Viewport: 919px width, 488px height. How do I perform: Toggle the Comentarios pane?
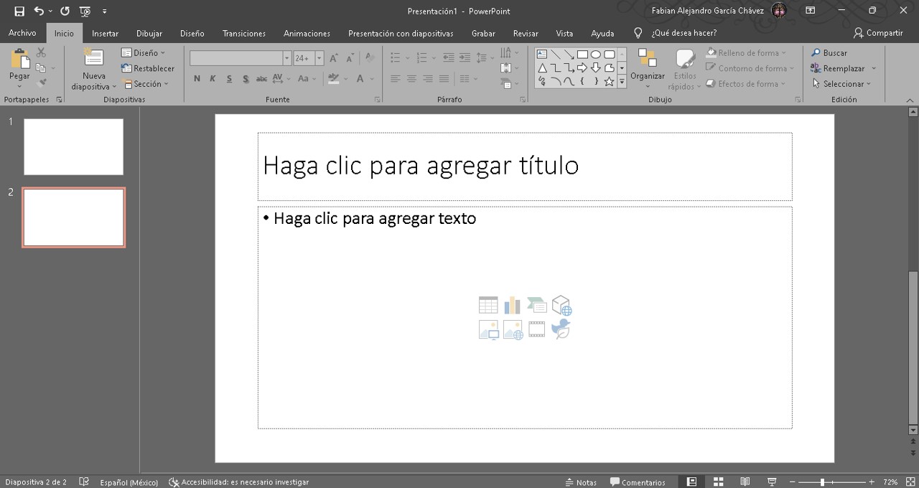[x=638, y=482]
